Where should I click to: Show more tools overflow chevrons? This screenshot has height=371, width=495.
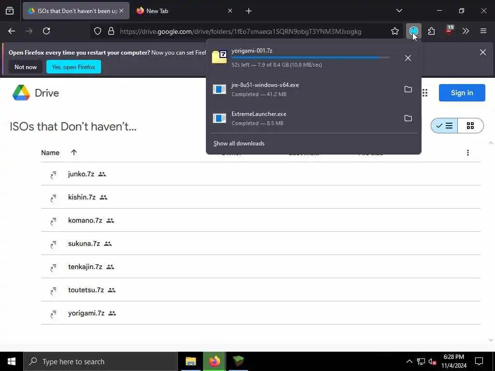point(466,31)
